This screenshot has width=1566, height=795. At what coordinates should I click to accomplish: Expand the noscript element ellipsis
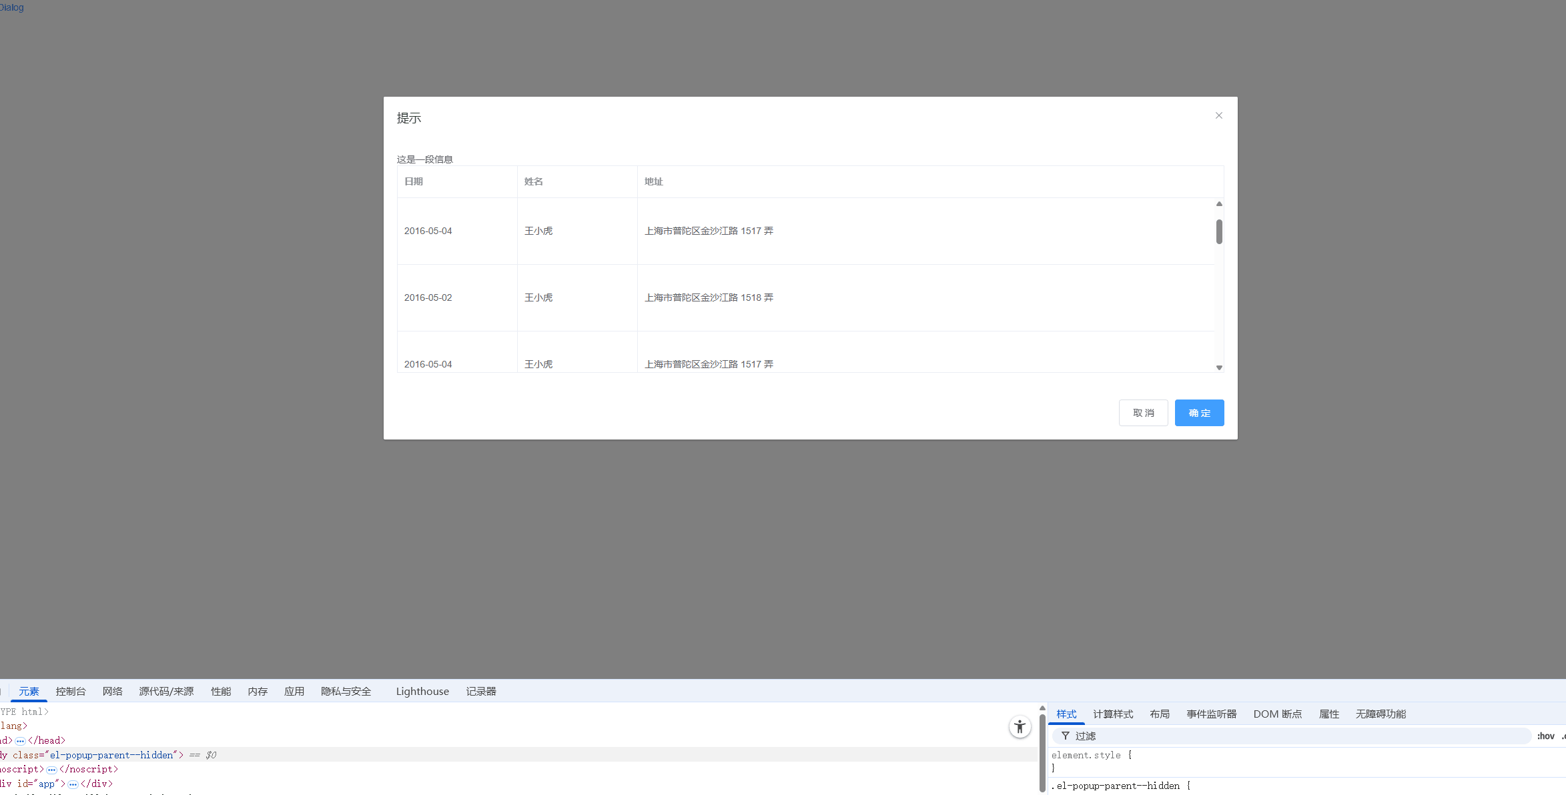coord(51,769)
